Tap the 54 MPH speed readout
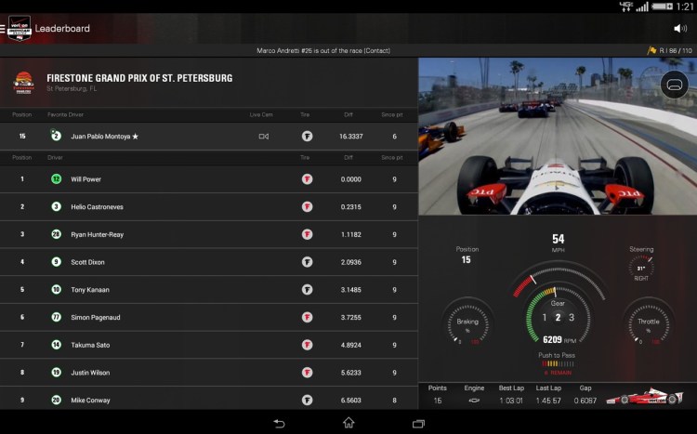697x434 pixels. 559,243
